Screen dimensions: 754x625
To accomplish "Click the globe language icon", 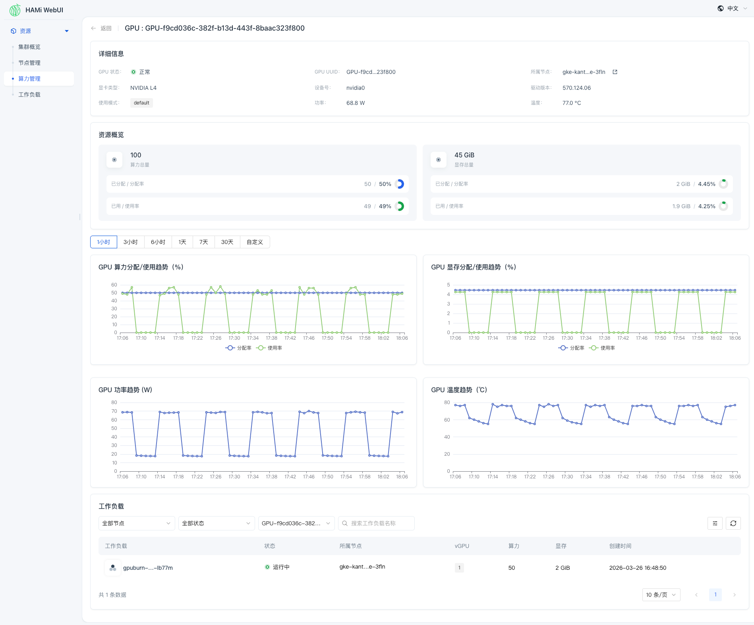I will [x=721, y=8].
